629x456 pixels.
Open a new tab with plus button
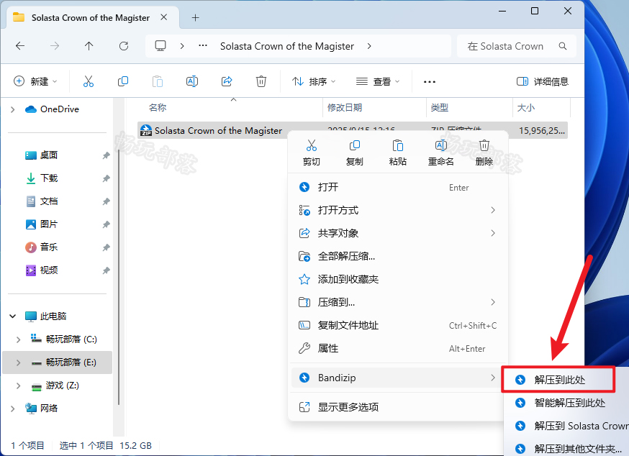tap(195, 18)
